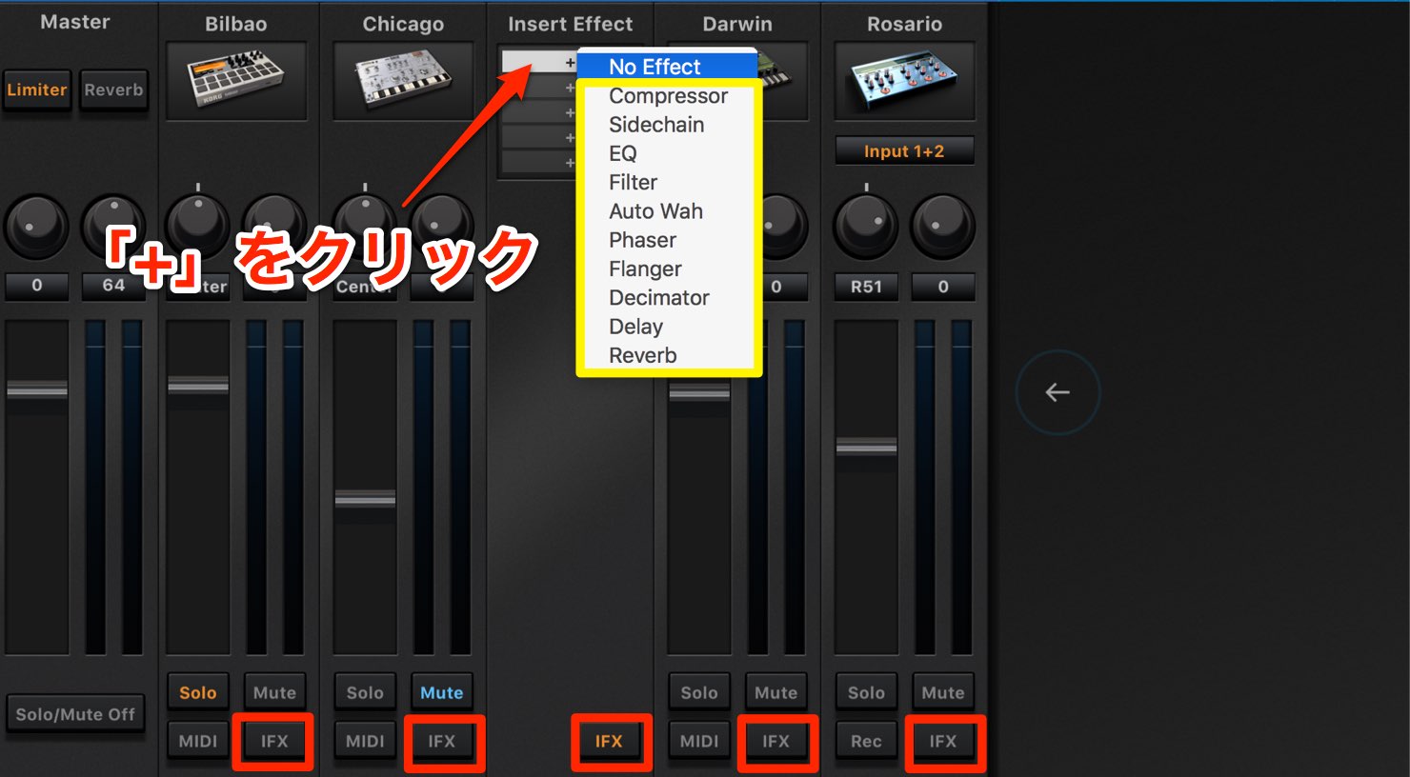Click the Rosario value field showing 0

[943, 287]
